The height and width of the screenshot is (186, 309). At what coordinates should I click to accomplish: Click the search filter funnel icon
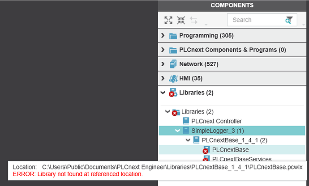point(289,20)
